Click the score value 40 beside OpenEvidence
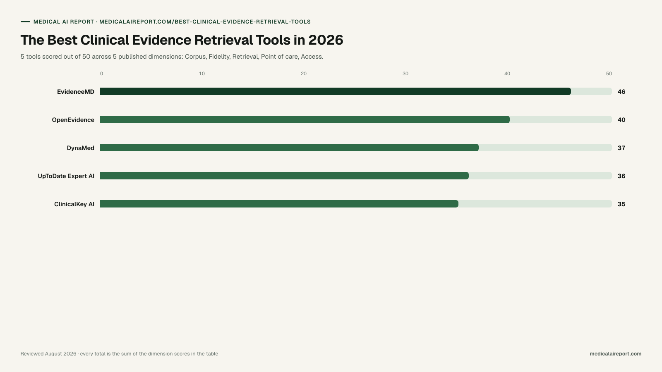 [x=621, y=120]
